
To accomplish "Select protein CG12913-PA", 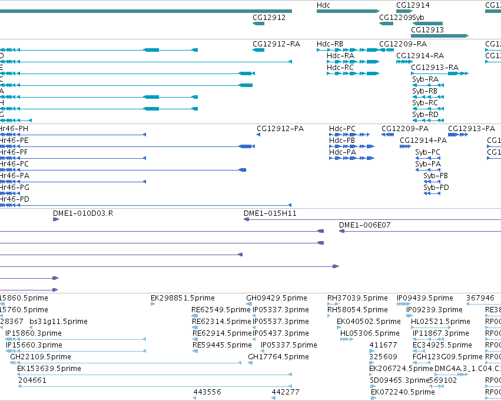I will pyautogui.click(x=472, y=129).
